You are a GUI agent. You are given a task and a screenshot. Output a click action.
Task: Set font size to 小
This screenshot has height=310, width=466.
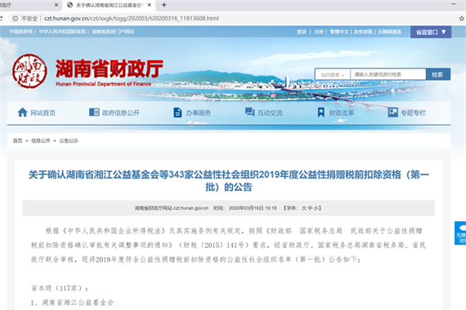point(316,208)
